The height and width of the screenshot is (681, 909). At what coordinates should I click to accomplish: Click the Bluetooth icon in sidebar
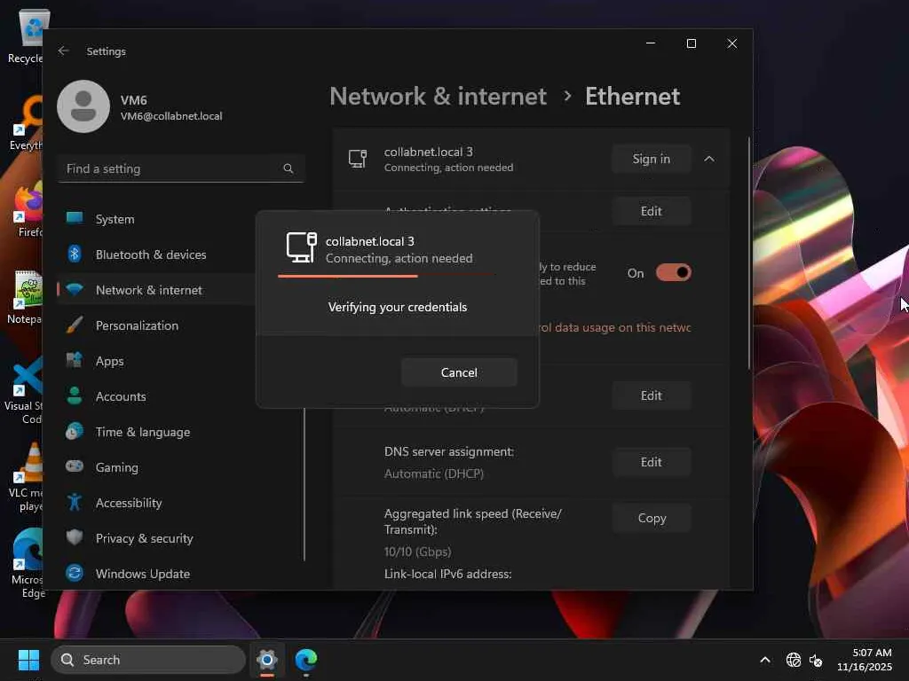click(x=75, y=254)
